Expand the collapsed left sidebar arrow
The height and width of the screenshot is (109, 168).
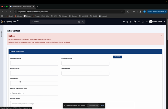(x=2, y=28)
